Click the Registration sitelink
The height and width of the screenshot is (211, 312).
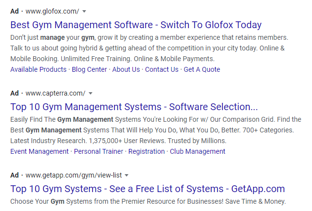(x=147, y=151)
